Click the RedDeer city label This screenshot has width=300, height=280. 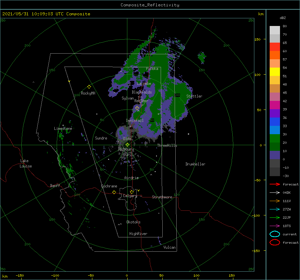coord(141,101)
